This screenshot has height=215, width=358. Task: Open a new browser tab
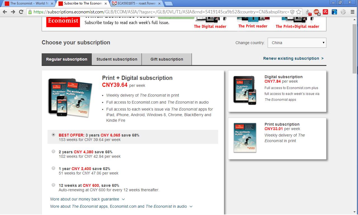coord(168,4)
